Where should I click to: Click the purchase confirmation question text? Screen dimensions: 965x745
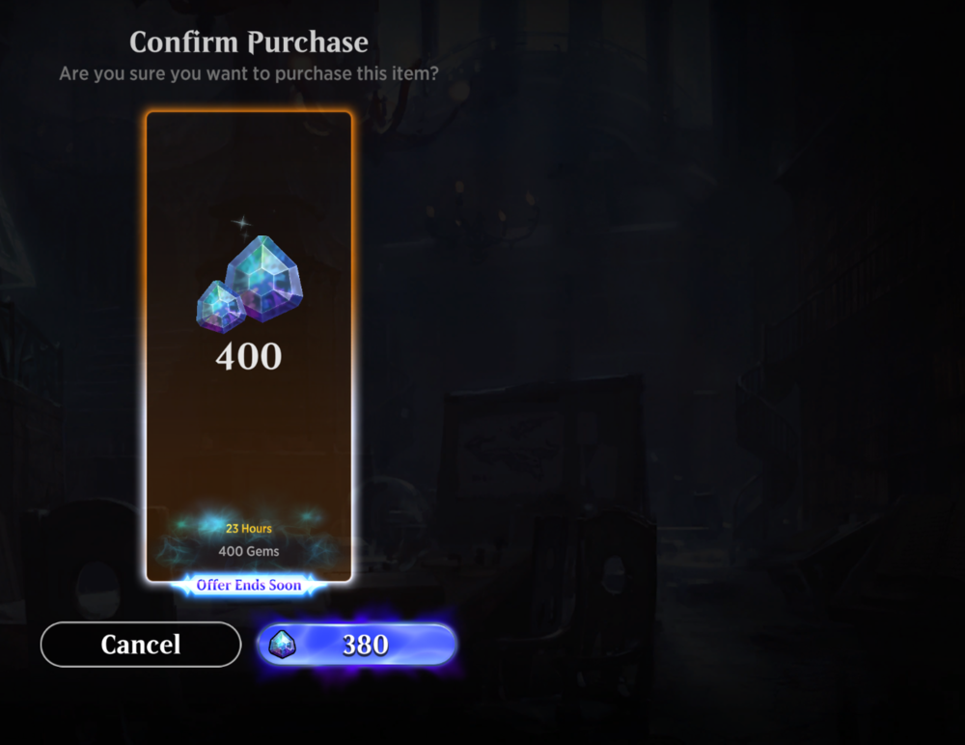tap(249, 73)
